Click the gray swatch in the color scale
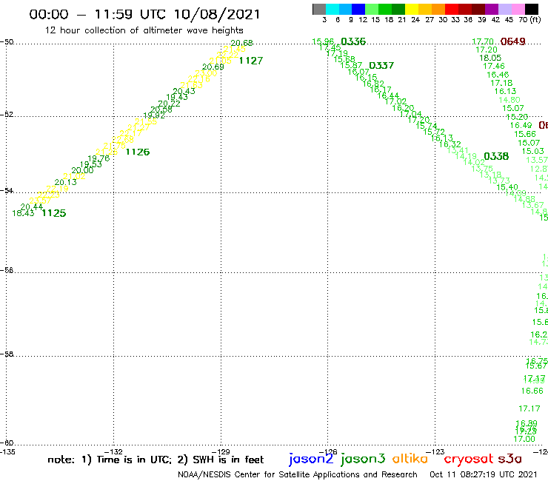 tap(319, 9)
